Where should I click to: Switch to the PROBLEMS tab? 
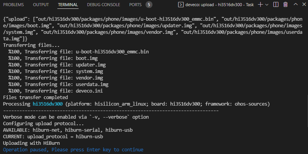coord(13,5)
